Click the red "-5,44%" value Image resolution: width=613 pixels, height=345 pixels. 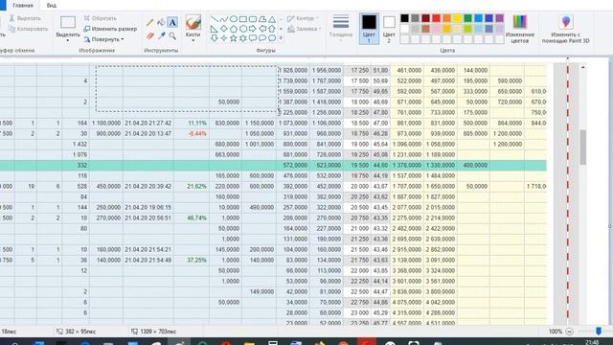[x=197, y=133]
